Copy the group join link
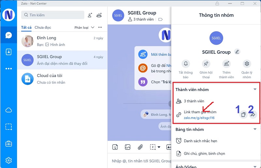 coord(243,115)
